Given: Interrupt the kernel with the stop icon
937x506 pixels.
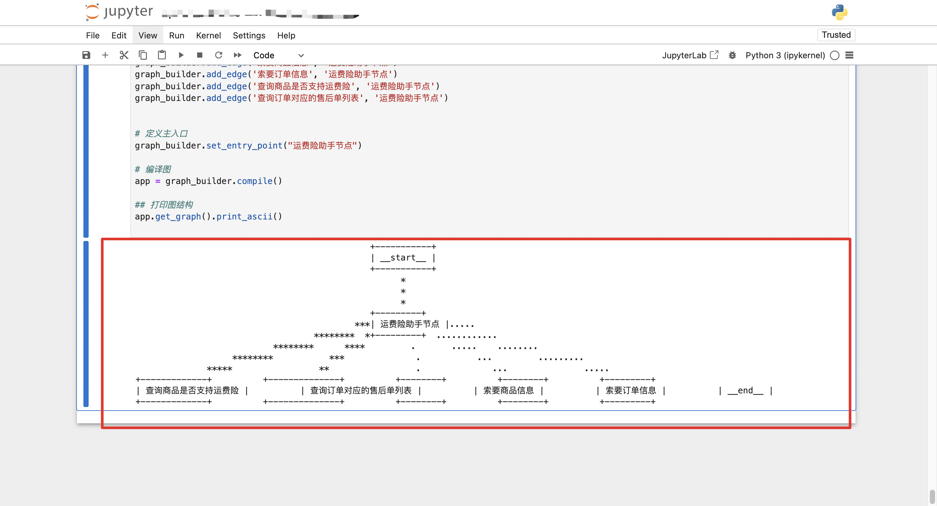Looking at the screenshot, I should [x=200, y=55].
